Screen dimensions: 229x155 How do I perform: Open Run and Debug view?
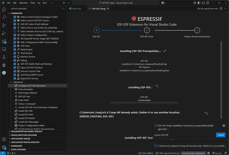coord(4,33)
